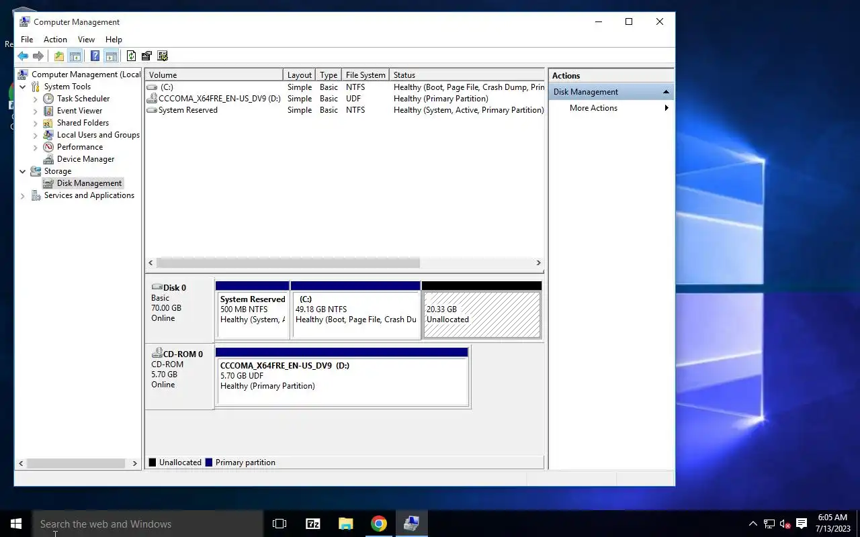Click the Computer Management taskbar icon

coord(412,524)
